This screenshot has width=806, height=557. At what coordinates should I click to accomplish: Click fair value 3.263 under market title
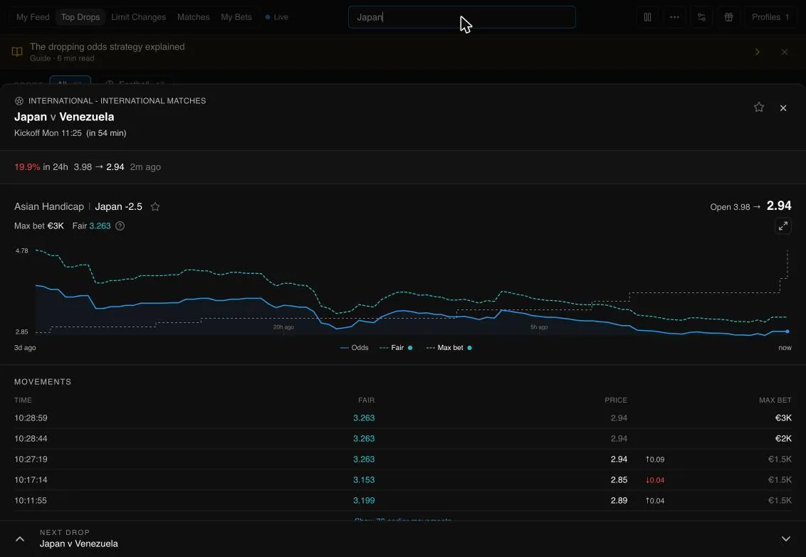[x=100, y=226]
